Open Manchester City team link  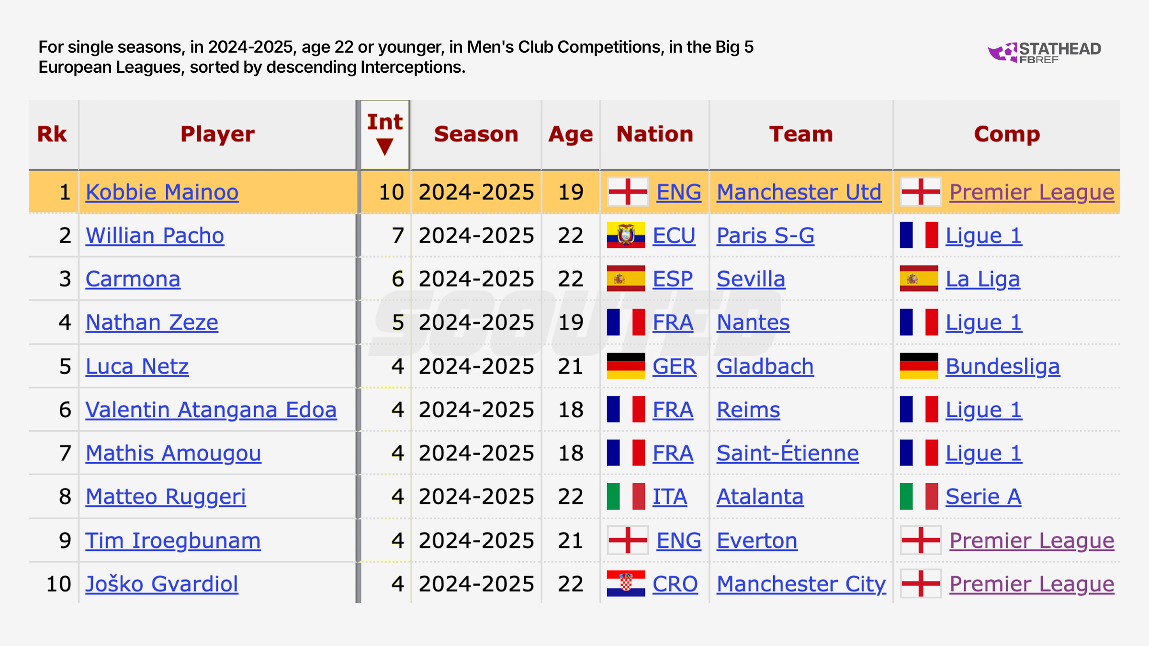801,584
